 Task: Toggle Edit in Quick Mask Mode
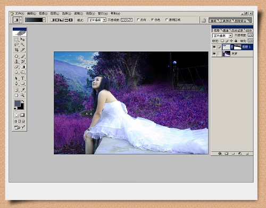pos(22,115)
